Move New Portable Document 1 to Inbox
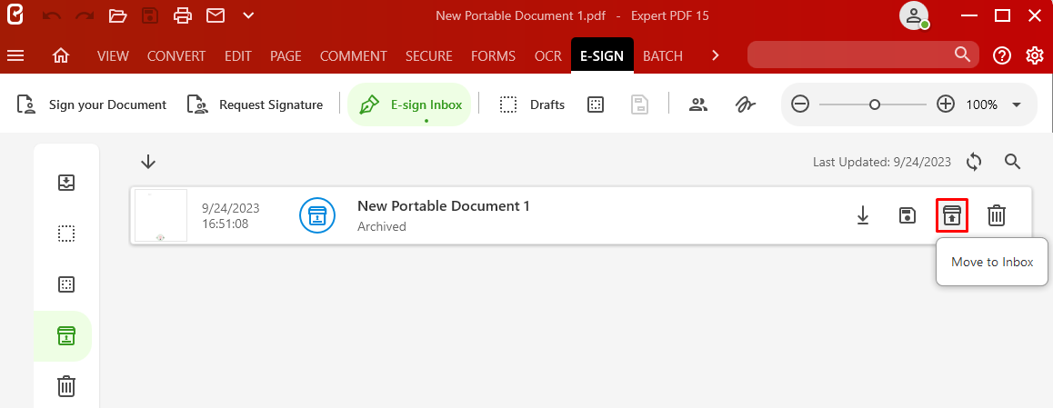 951,215
